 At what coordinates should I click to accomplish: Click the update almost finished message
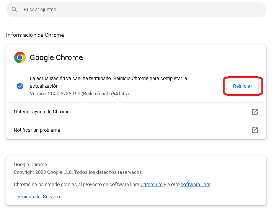108,82
